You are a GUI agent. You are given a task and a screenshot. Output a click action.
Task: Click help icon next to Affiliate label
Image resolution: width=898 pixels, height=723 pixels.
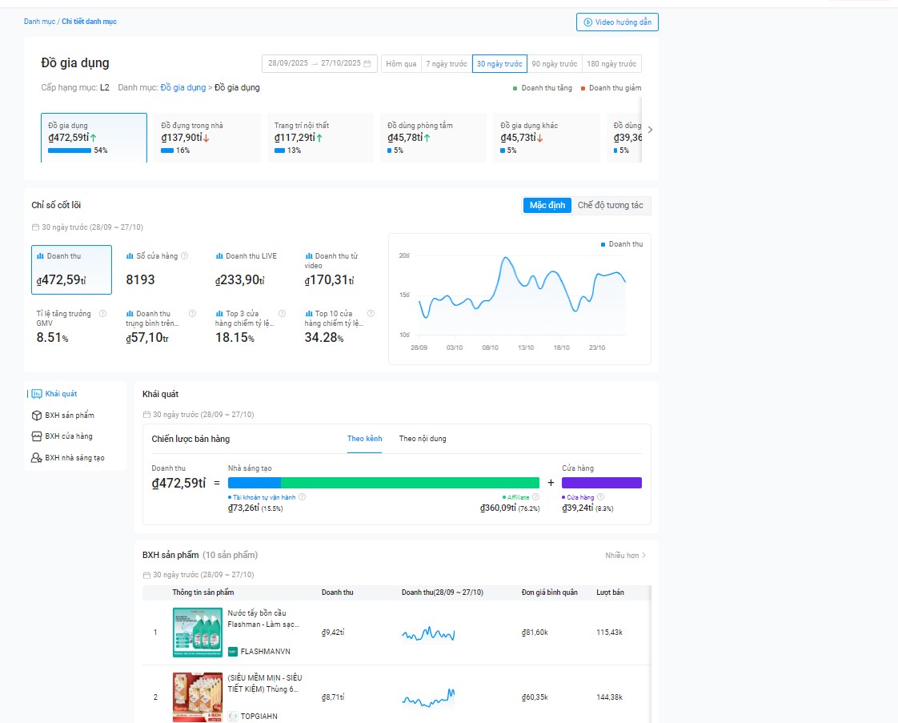pos(535,497)
